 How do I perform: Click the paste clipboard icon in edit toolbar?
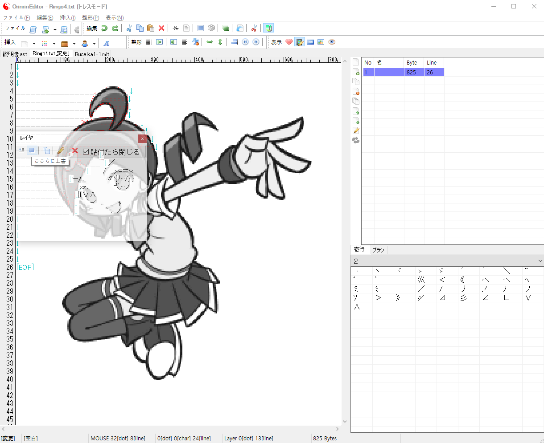tap(151, 28)
